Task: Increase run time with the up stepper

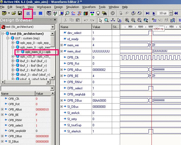Action: pos(171,12)
